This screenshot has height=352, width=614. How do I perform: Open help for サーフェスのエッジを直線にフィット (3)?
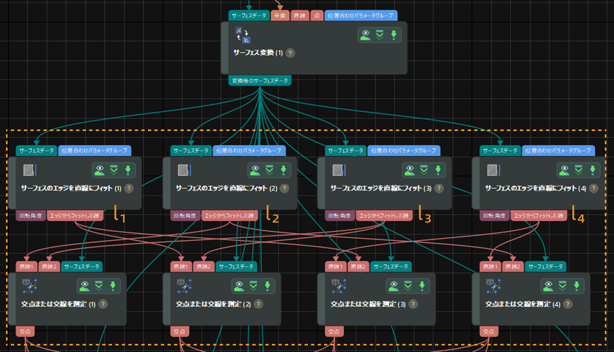point(439,188)
